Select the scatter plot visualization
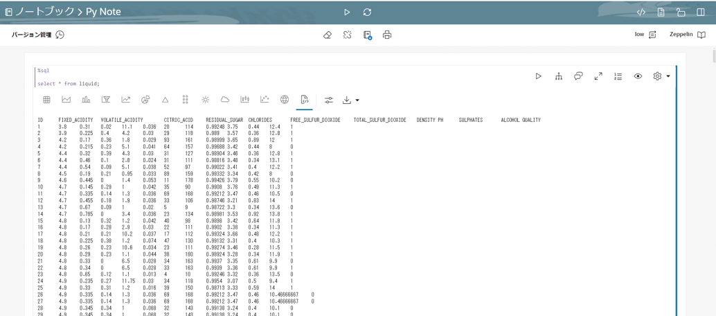 [x=265, y=100]
